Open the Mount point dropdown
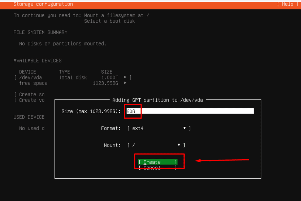 pos(156,145)
